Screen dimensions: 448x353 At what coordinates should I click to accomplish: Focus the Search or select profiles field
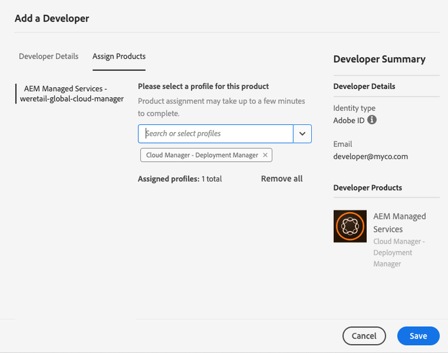point(216,134)
